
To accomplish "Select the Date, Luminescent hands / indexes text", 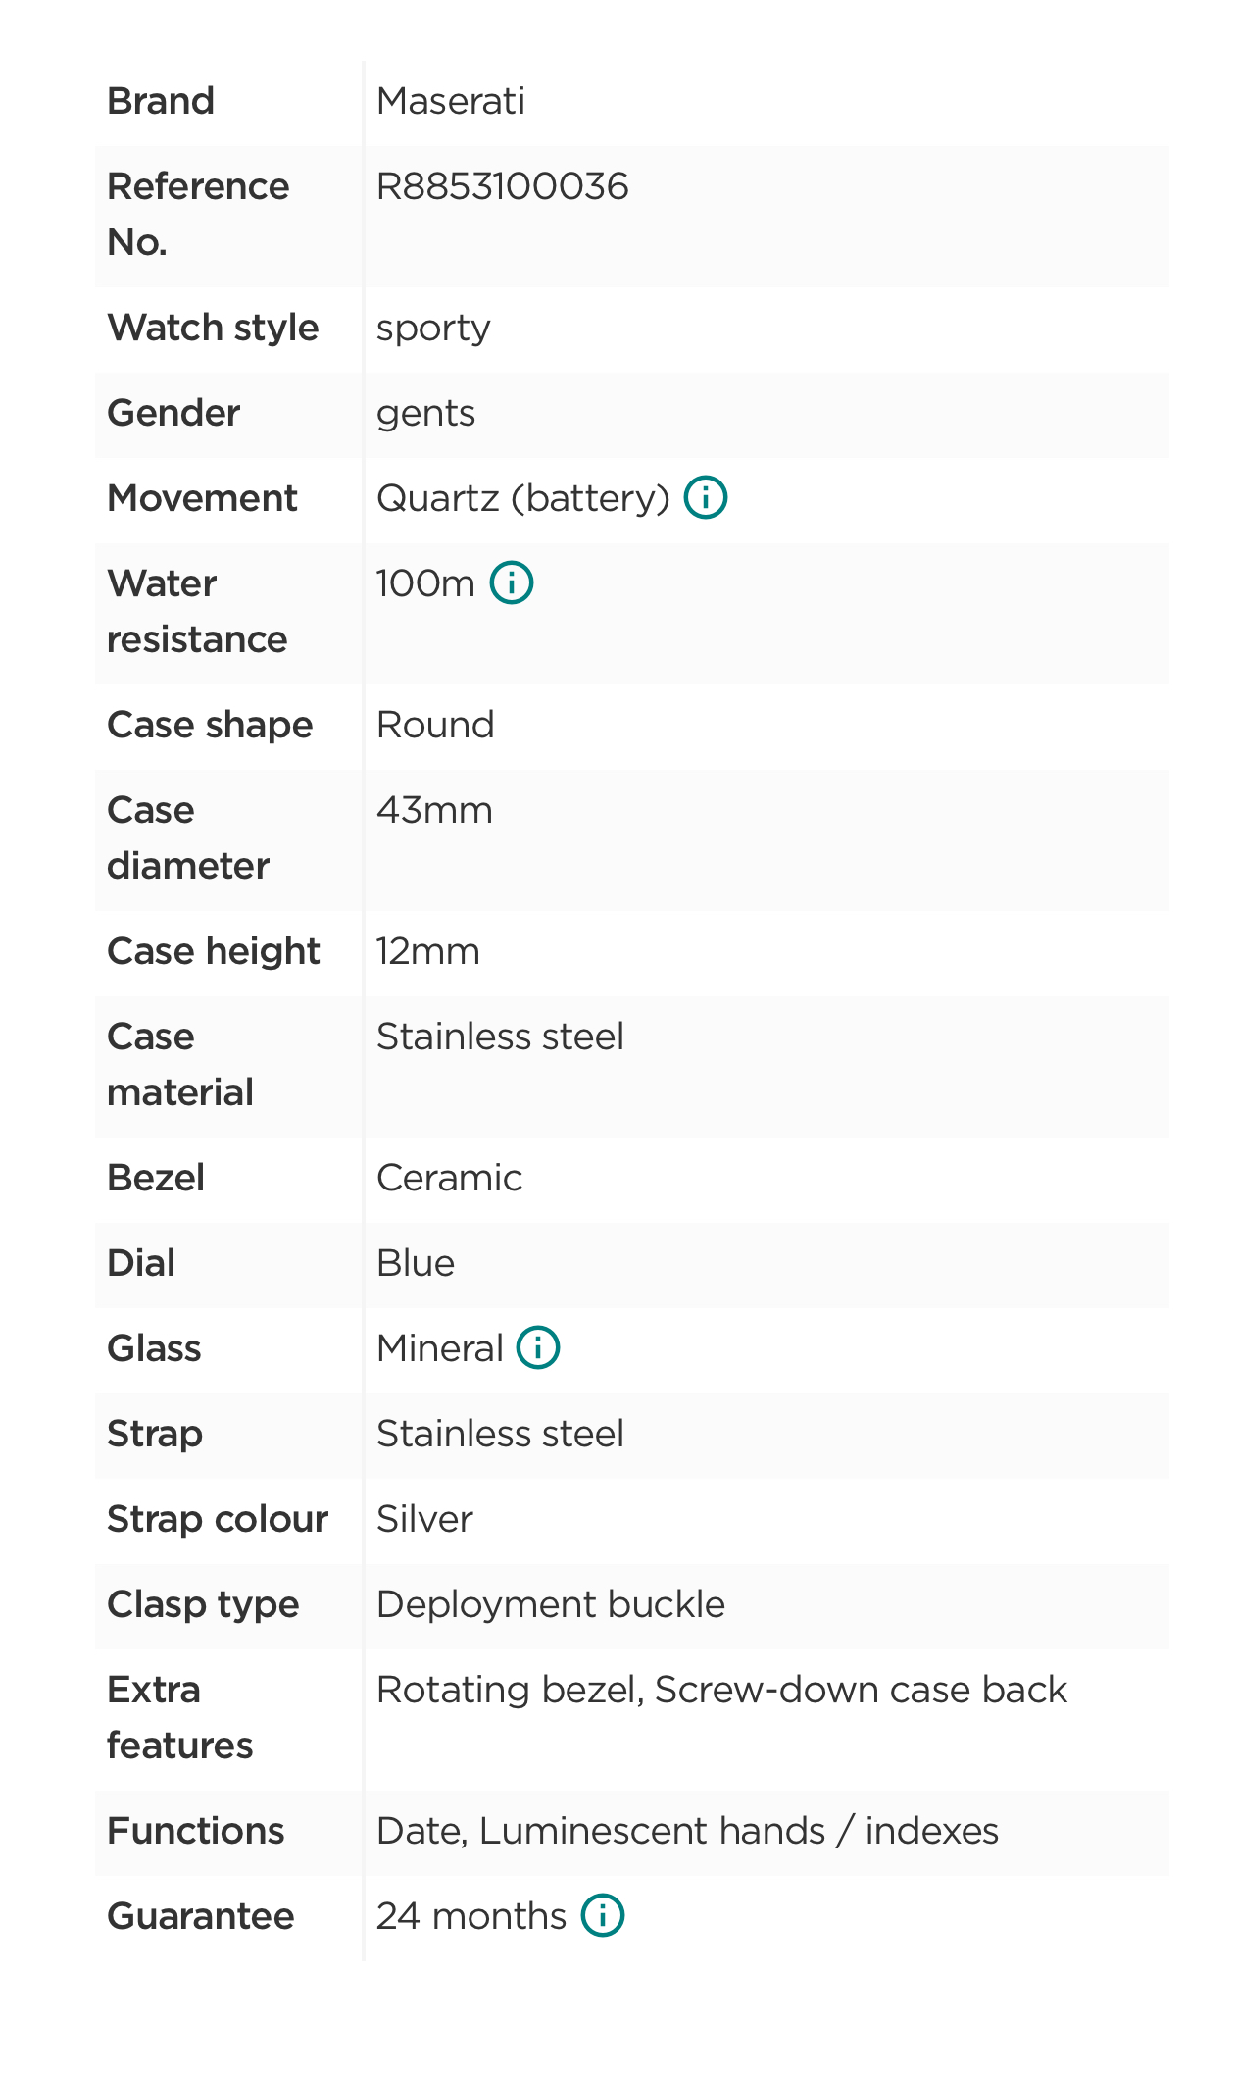I will 687,1831.
